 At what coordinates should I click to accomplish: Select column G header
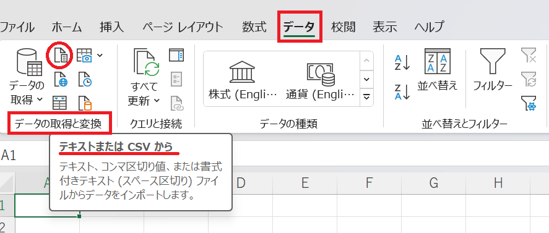pyautogui.click(x=433, y=182)
